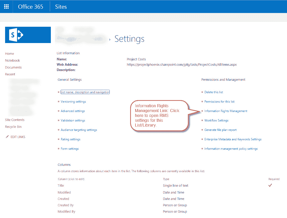Open Information Rights Management settings

coord(226,111)
